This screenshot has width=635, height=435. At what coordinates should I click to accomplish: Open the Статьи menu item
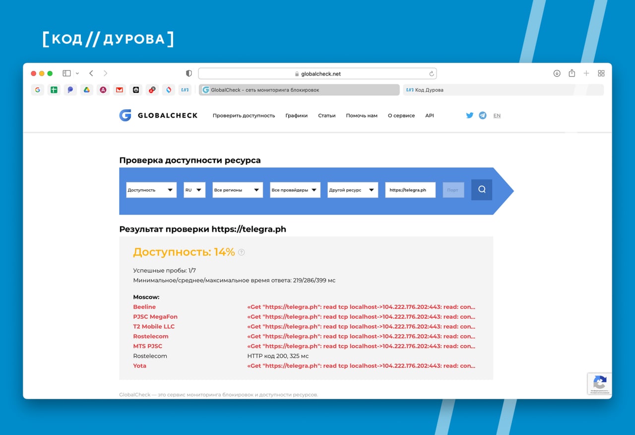coord(326,115)
